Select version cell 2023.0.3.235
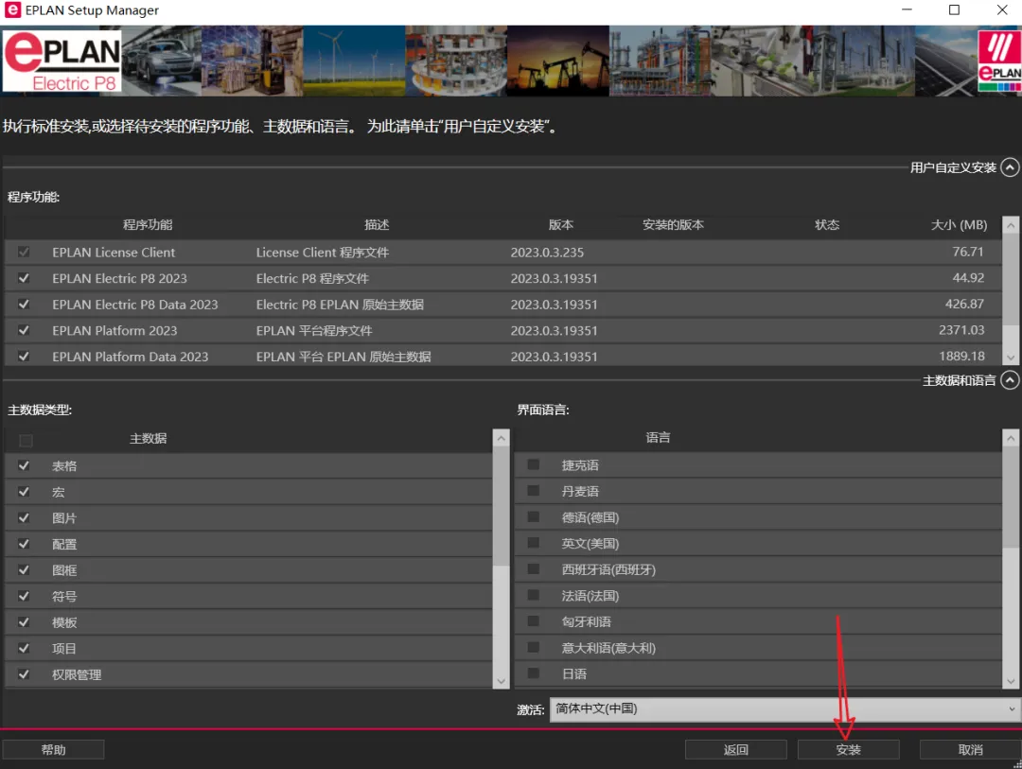 coord(547,253)
